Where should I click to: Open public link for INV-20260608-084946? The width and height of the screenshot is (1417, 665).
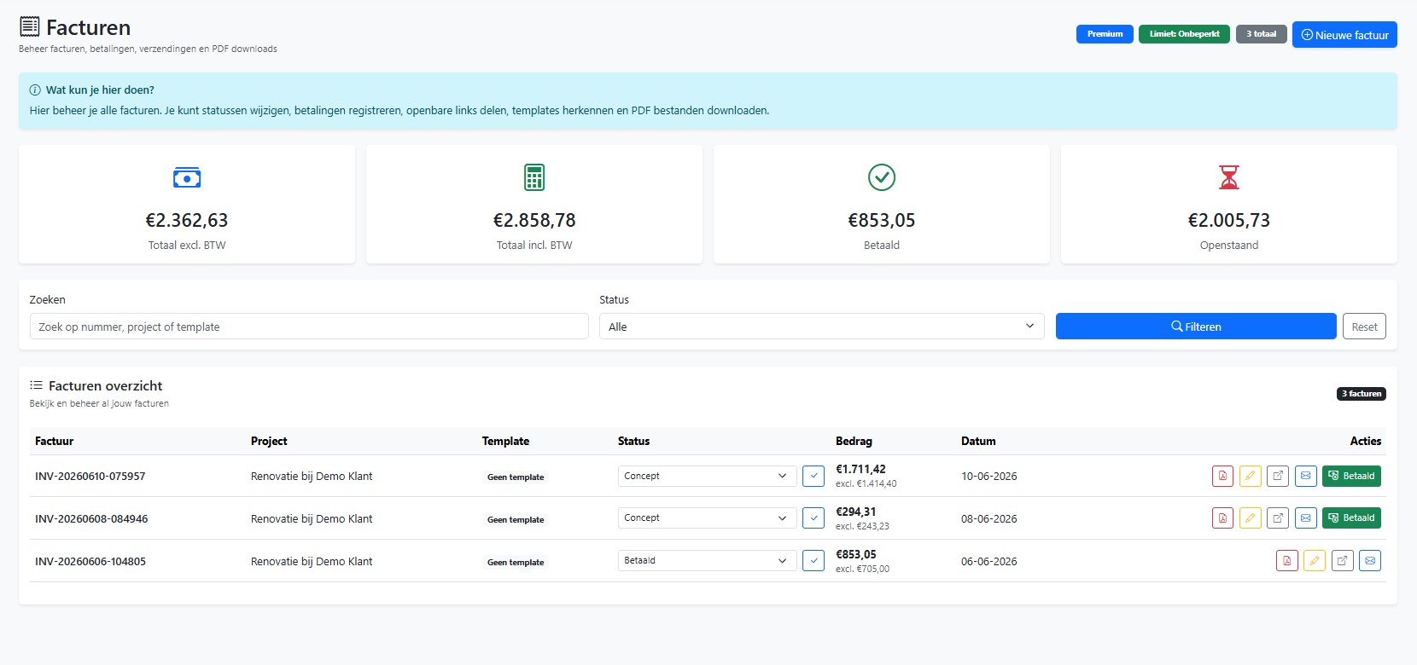(x=1278, y=518)
